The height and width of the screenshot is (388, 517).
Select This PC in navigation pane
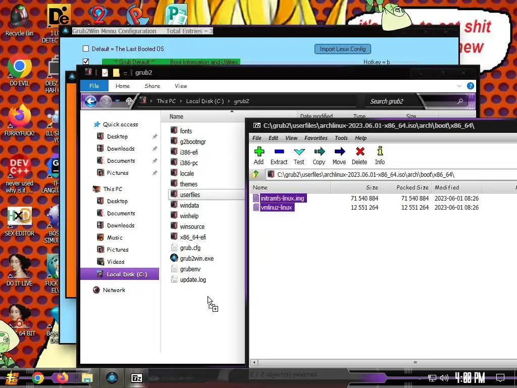pyautogui.click(x=108, y=189)
